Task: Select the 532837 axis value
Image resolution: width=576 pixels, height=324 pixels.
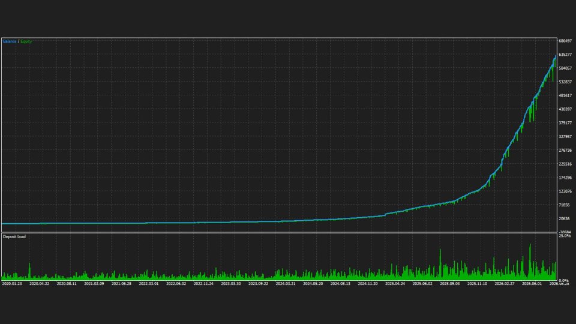Action: tap(565, 82)
